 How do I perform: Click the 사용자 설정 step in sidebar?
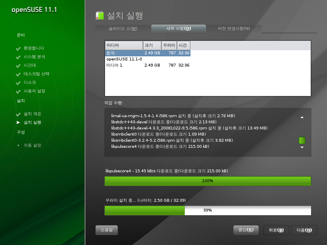point(34,91)
